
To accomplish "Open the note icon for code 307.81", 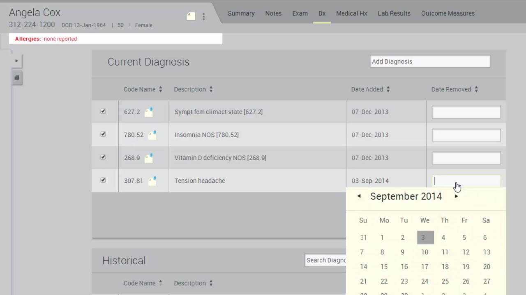I will [152, 181].
